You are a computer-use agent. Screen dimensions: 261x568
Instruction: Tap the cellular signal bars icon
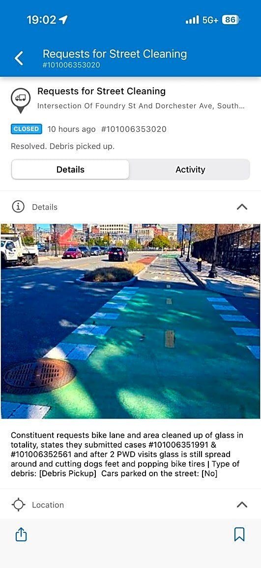192,20
